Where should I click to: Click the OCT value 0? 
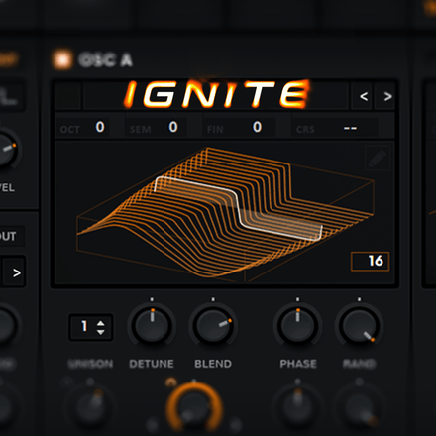tap(100, 127)
